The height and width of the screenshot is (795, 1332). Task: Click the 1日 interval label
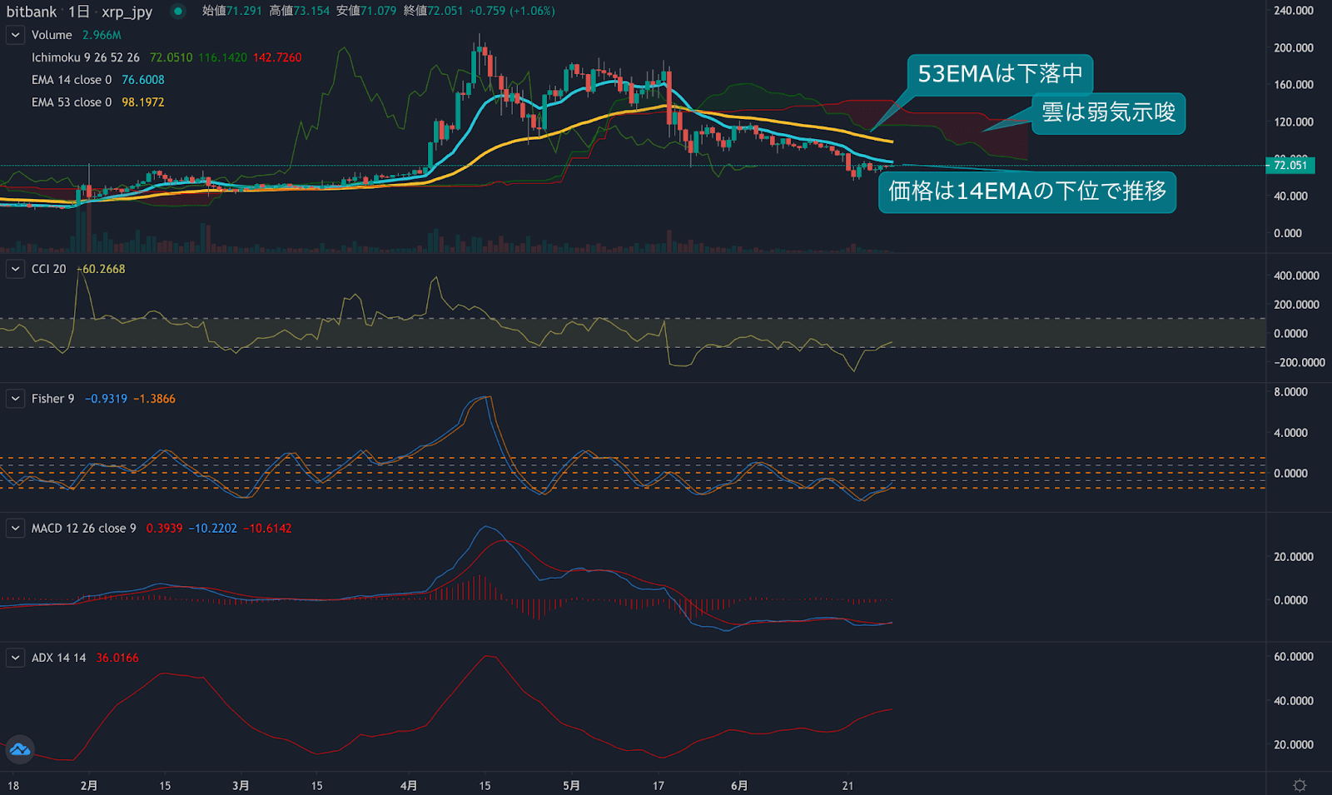coord(78,12)
